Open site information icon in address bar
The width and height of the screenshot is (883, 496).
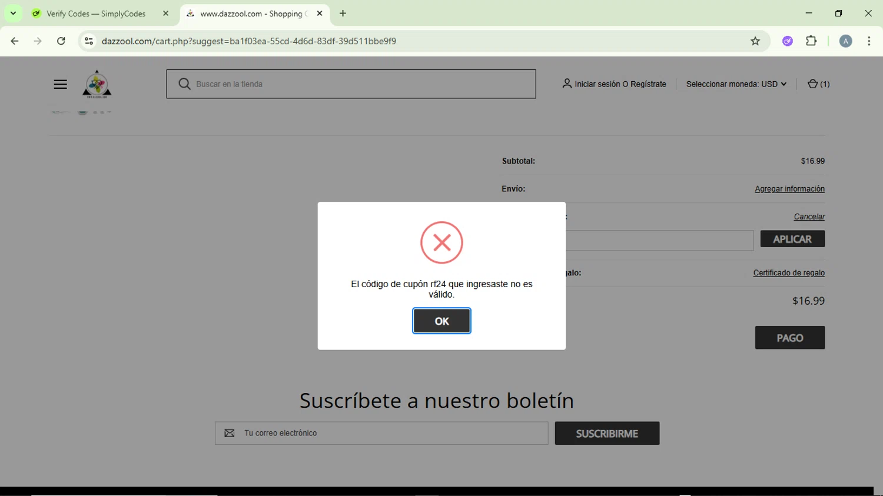point(89,41)
